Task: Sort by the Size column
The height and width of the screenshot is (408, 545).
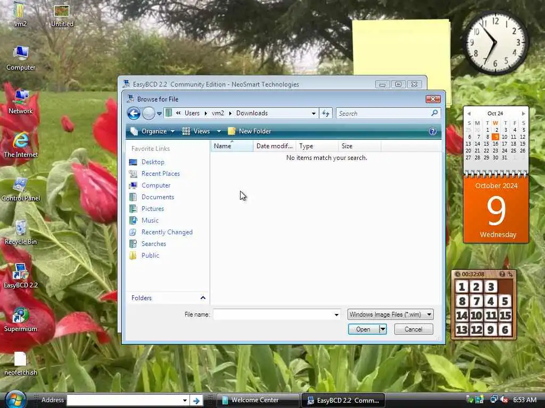Action: click(x=359, y=146)
